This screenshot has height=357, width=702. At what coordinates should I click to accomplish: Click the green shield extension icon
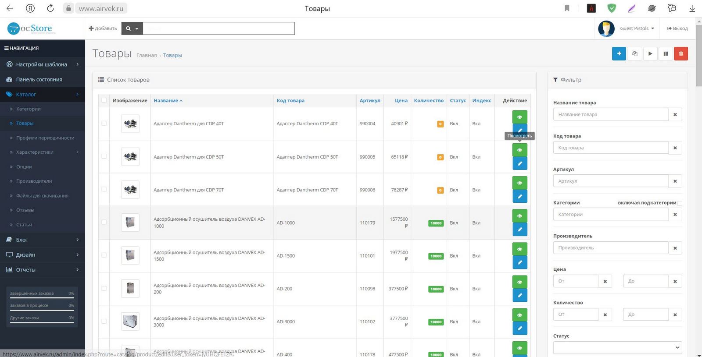[x=612, y=8]
